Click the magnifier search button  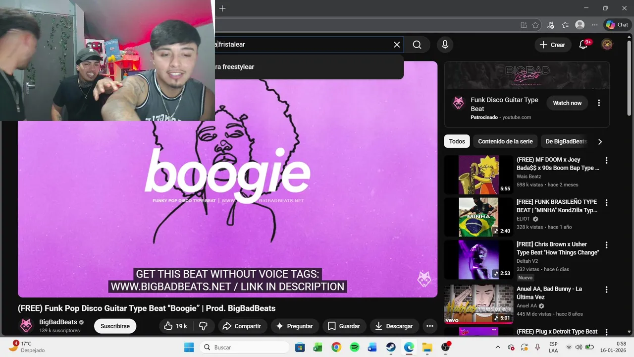click(x=417, y=45)
